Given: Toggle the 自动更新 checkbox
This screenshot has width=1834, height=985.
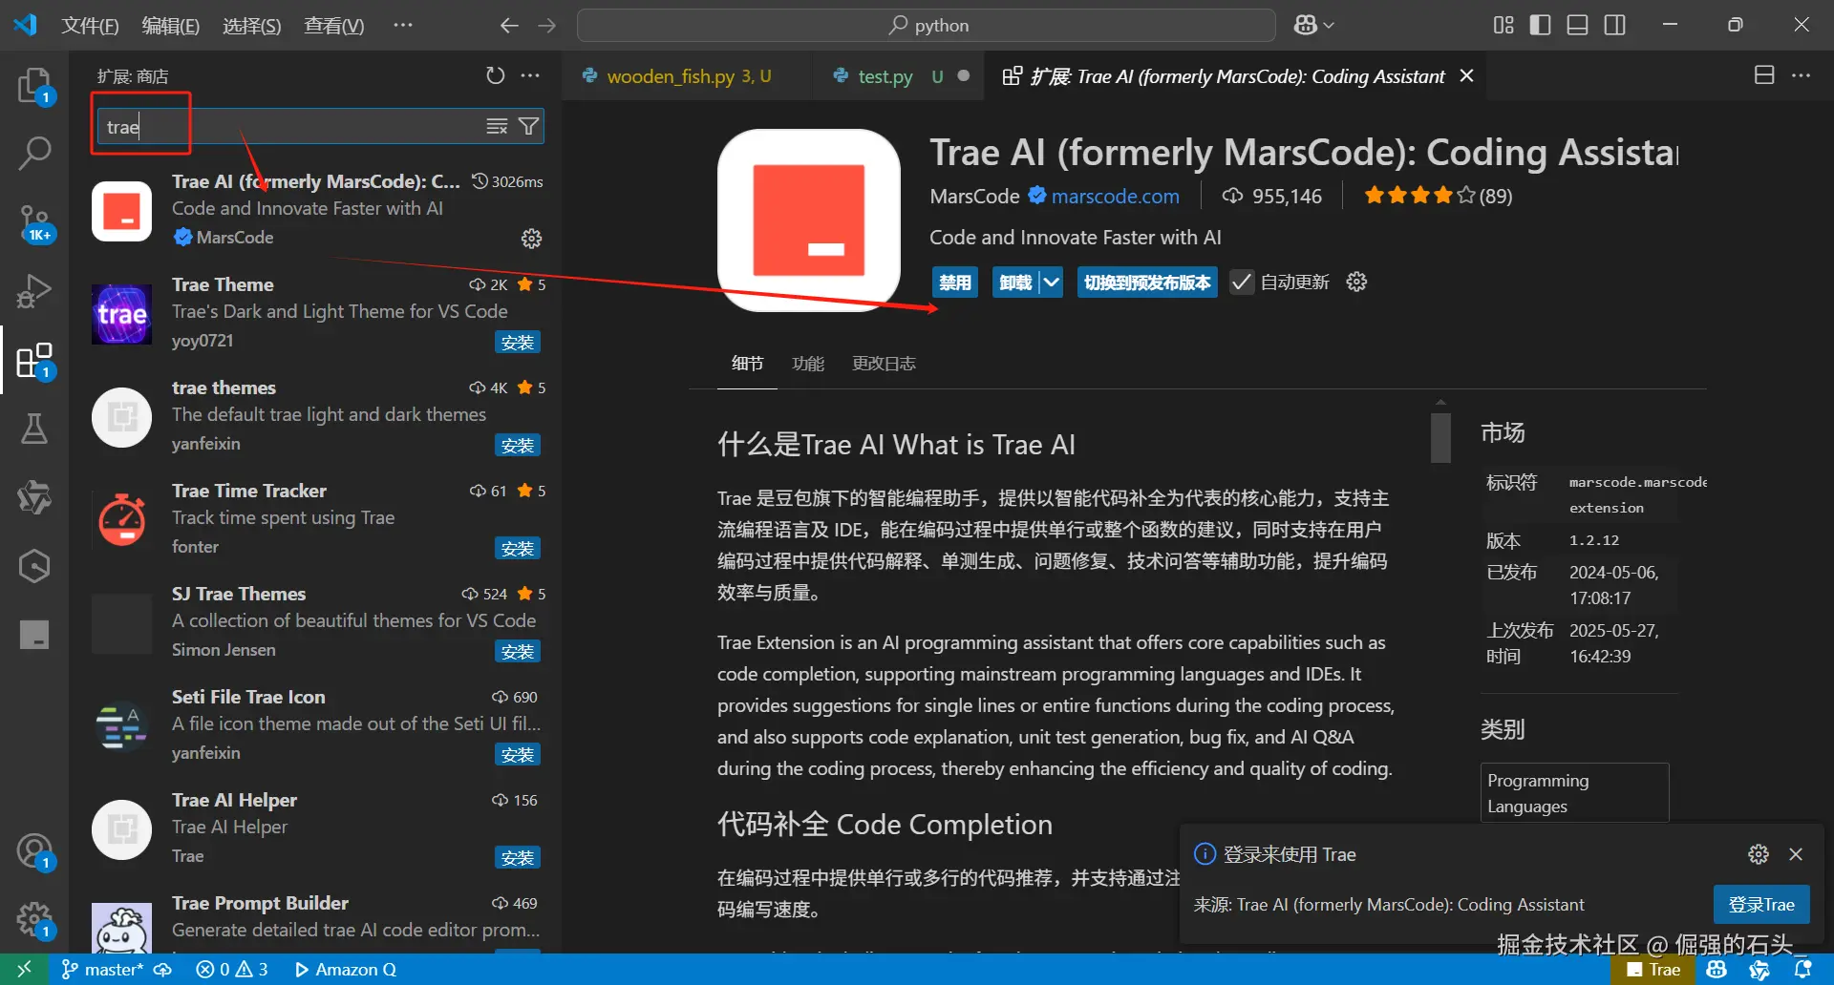Looking at the screenshot, I should tap(1241, 283).
